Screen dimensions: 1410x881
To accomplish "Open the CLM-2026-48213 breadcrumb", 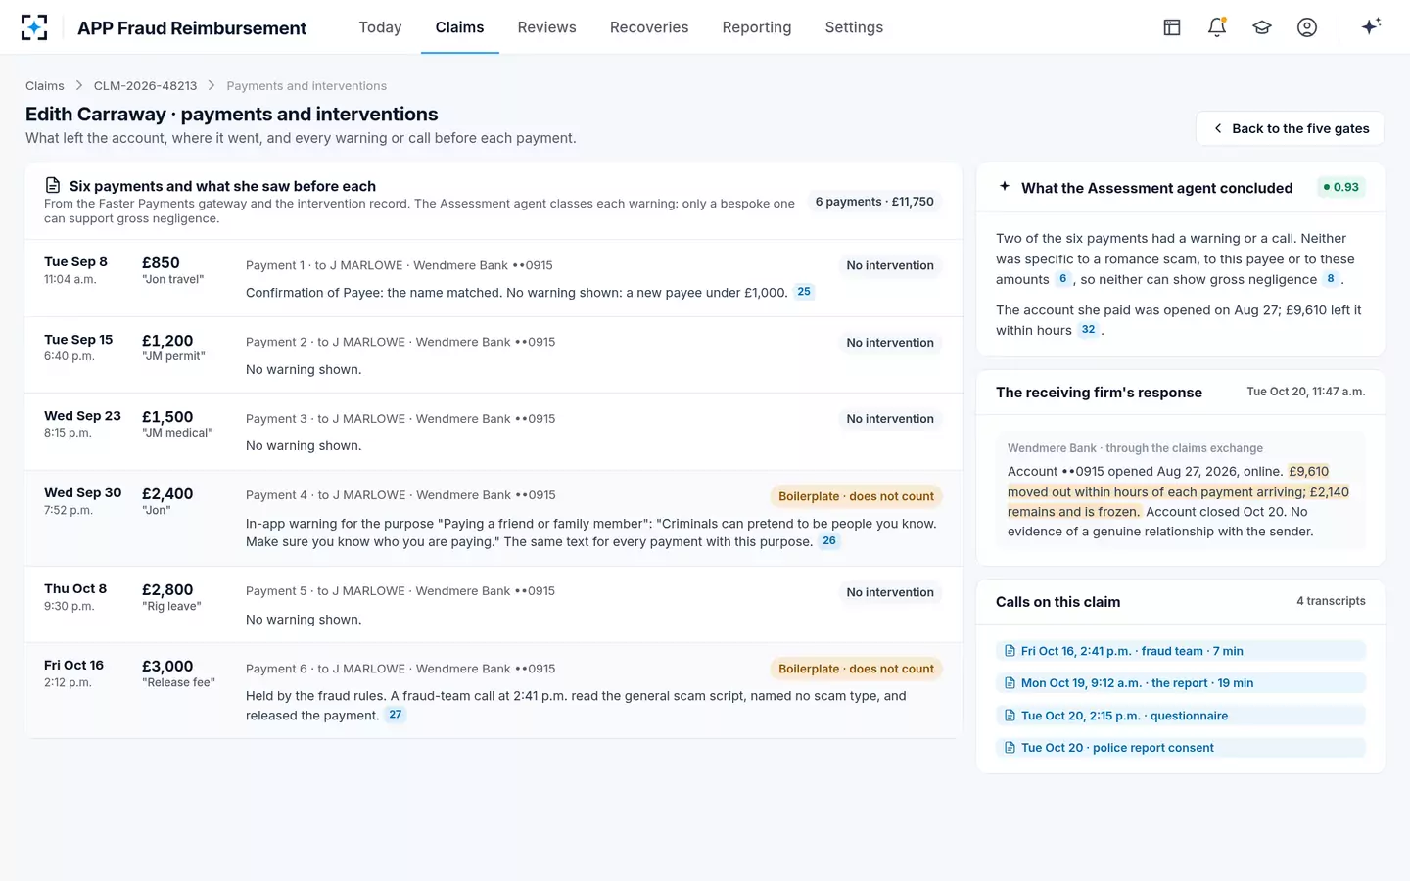I will [x=145, y=86].
